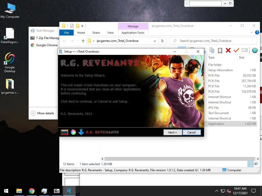The width and height of the screenshot is (262, 196).
Task: Select the ipcgames archive icon on desktop
Action: (x=10, y=87)
